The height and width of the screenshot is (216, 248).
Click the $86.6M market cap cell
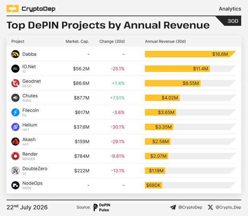(x=81, y=83)
